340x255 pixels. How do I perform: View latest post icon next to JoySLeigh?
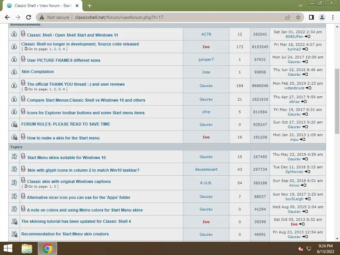click(308, 199)
